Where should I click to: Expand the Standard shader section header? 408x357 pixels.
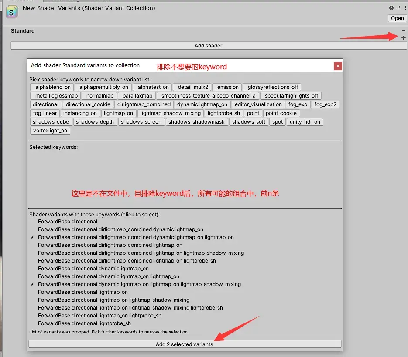[22, 30]
